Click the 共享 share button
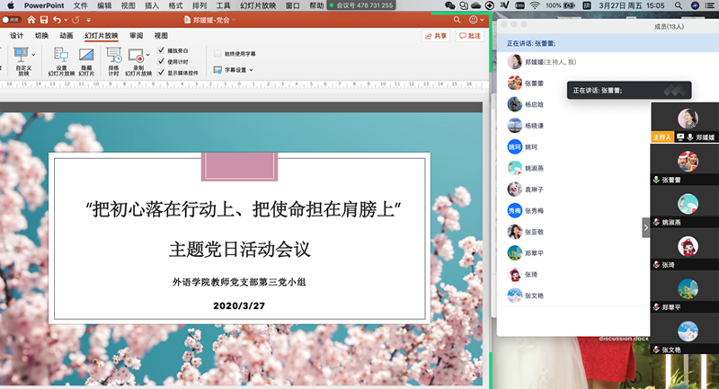 (436, 36)
